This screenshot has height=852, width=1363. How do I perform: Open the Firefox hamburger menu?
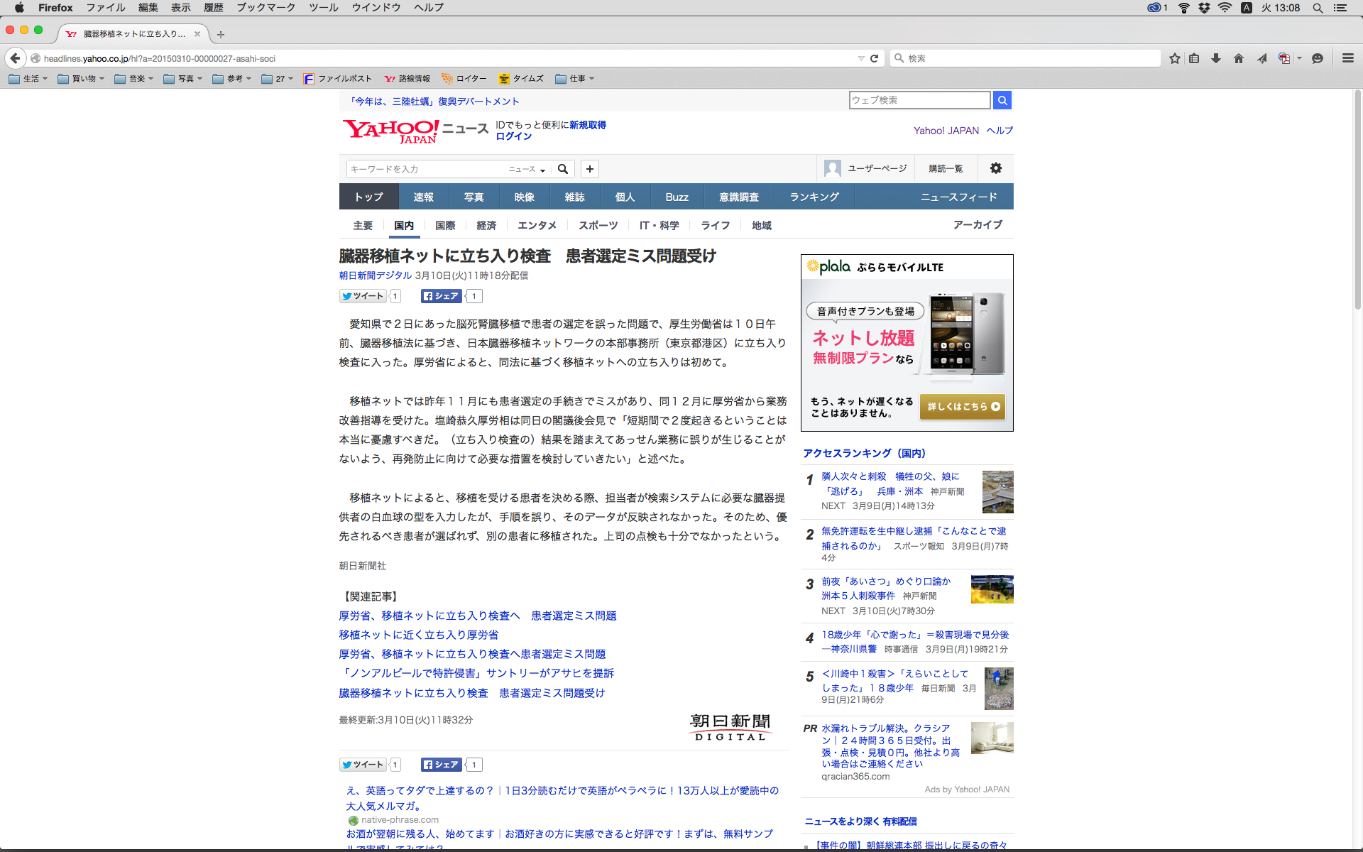point(1348,58)
